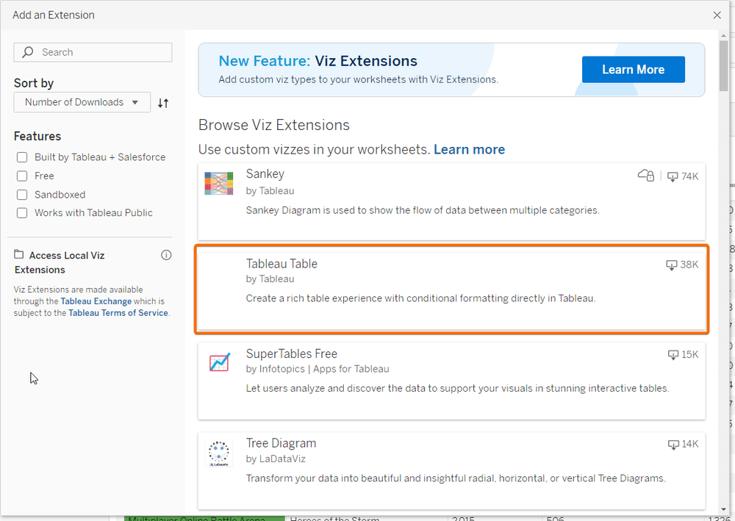Select the Tableau Table extension title
The height and width of the screenshot is (521, 735).
(282, 264)
